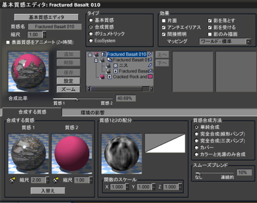This screenshot has width=257, height=203.
Task: Click randomize icon beside 質感 2 縮尺
Action: point(56,180)
